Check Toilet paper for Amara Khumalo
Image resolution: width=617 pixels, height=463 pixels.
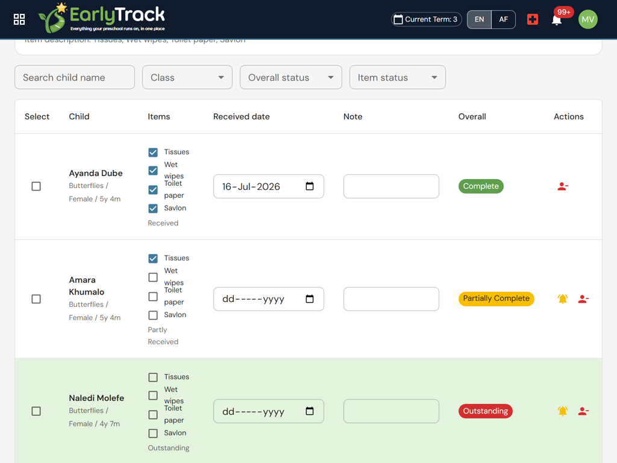pyautogui.click(x=153, y=297)
